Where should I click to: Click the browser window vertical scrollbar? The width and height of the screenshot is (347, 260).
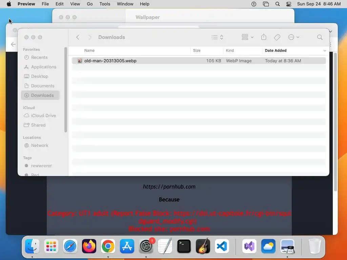click(335, 122)
